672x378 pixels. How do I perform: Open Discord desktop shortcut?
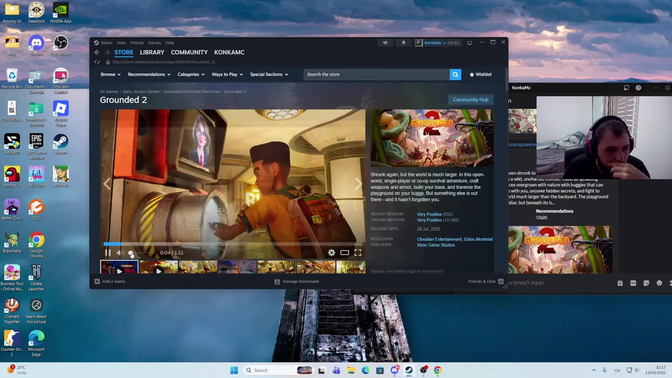click(x=36, y=46)
